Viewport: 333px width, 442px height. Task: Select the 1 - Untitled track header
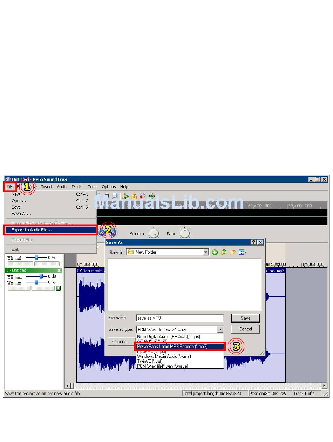tap(34, 270)
